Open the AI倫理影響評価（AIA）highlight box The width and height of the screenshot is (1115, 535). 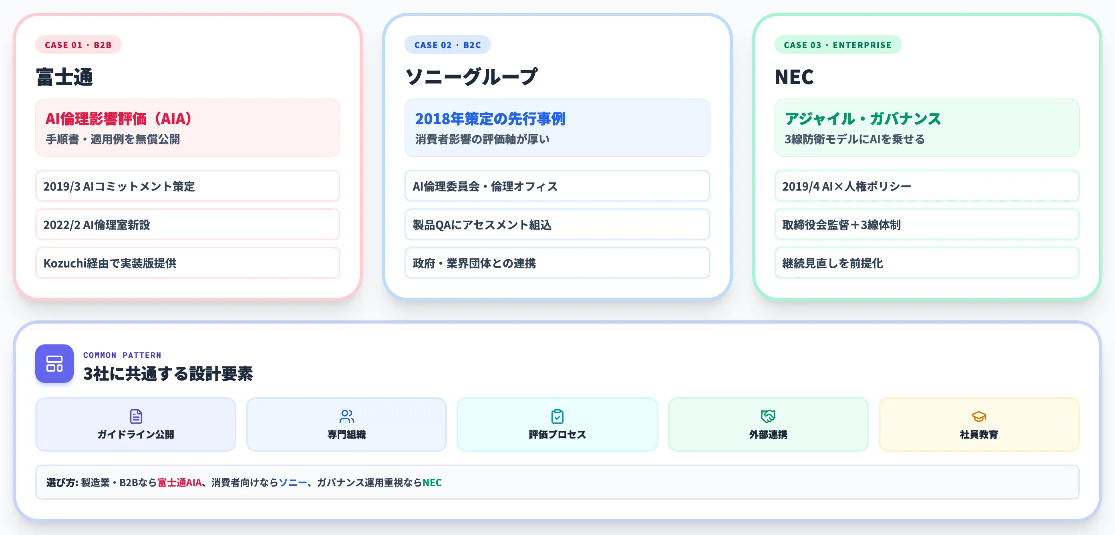[187, 128]
